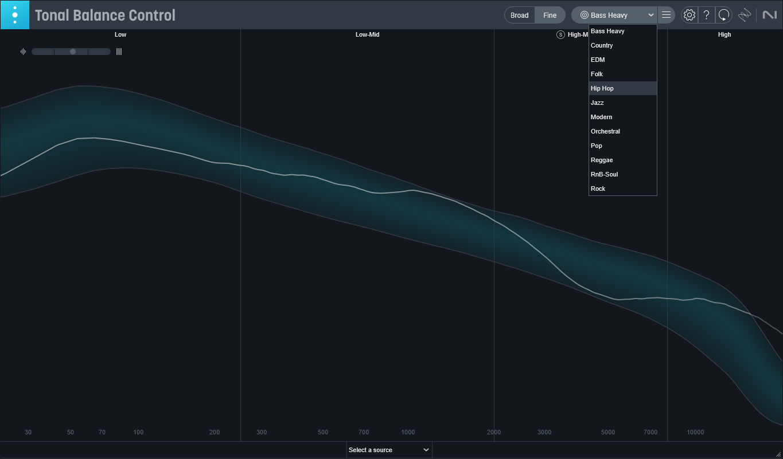
Task: Click the Low-Mid band label
Action: tap(367, 34)
